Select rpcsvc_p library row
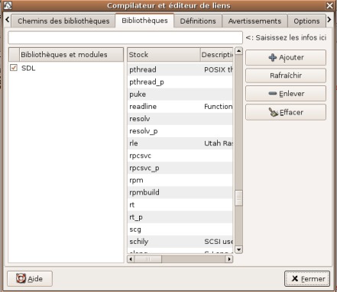Viewport: 337px width, 292px height. pyautogui.click(x=180, y=168)
